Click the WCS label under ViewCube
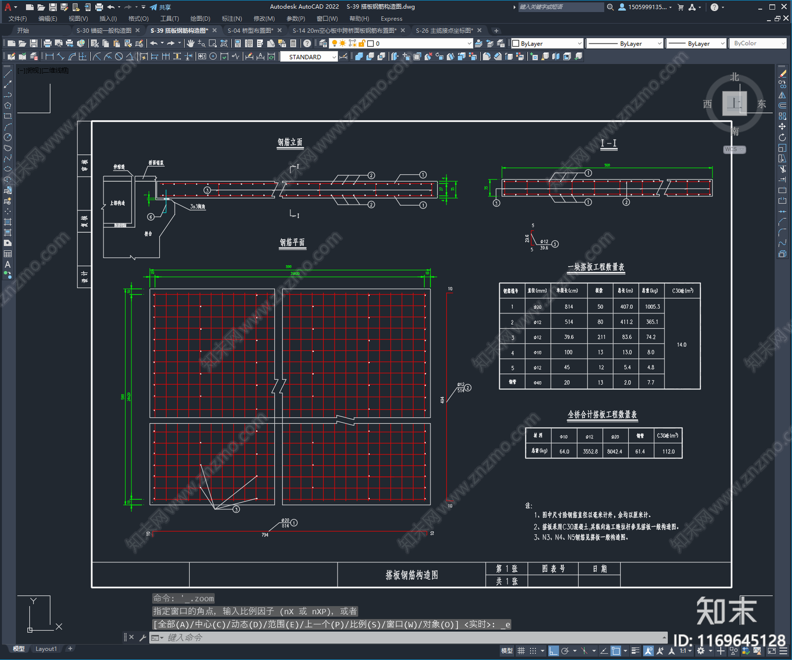 point(734,149)
